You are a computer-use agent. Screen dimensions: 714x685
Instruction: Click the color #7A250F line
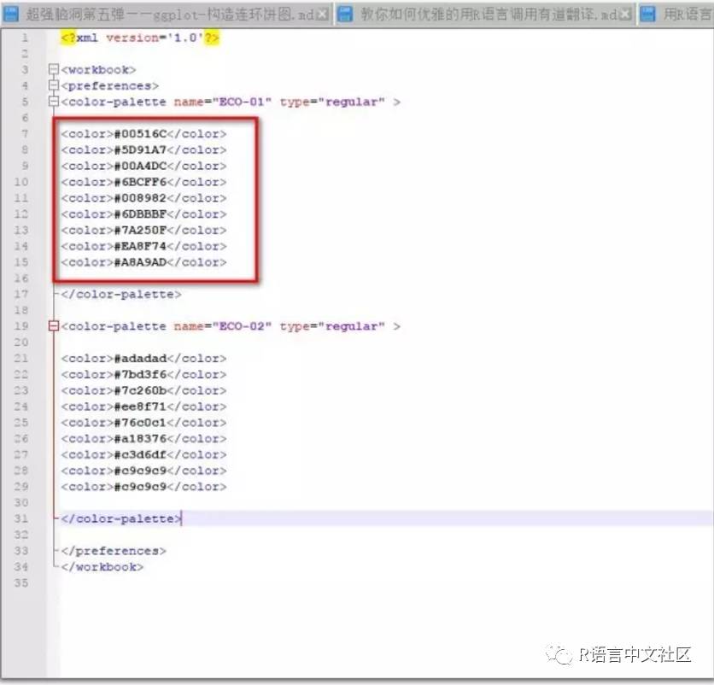coord(143,230)
